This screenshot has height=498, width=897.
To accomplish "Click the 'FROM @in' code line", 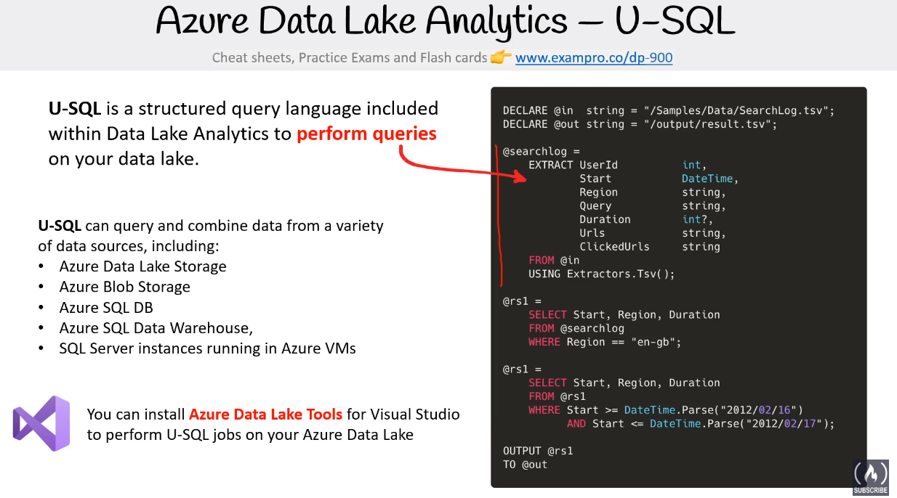I will pyautogui.click(x=554, y=260).
